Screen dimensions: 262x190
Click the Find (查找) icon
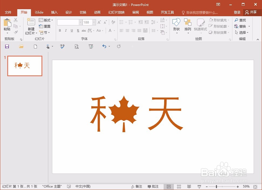pyautogui.click(x=241, y=20)
